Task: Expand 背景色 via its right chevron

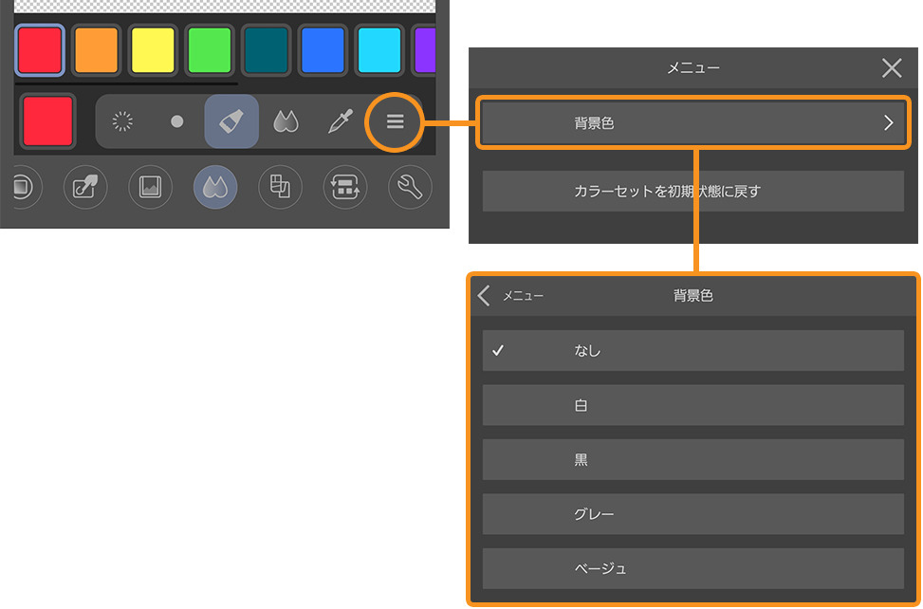Action: click(888, 123)
